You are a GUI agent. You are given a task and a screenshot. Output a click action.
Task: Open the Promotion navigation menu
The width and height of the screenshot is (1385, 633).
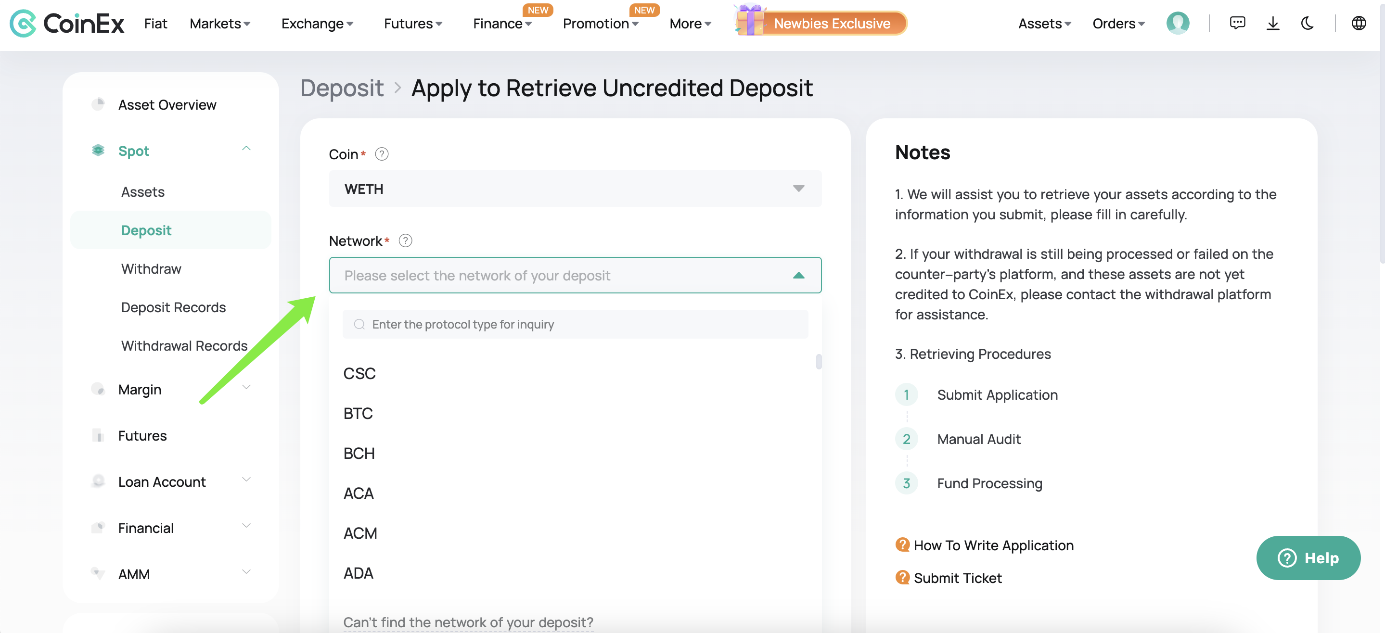pyautogui.click(x=601, y=24)
